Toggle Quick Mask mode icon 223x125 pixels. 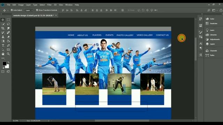point(3,72)
